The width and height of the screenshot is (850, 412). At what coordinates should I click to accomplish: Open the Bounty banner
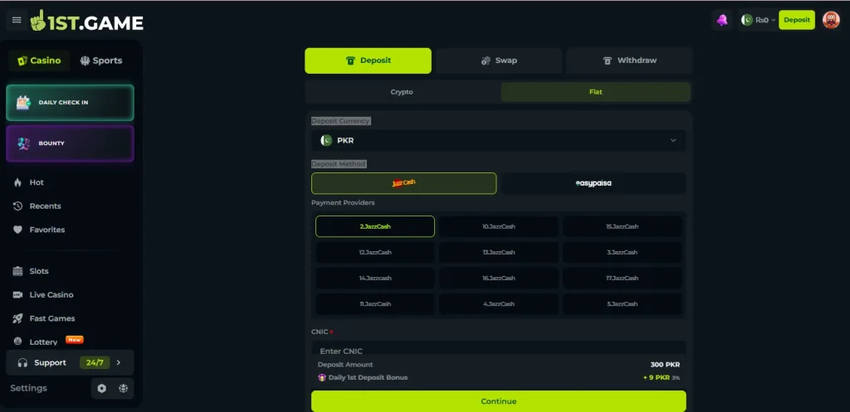70,143
